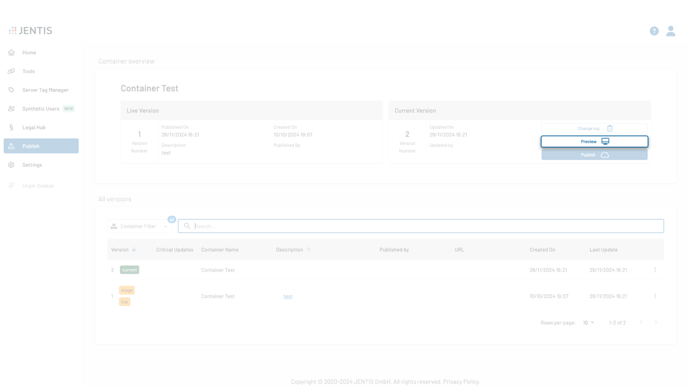The image size is (688, 386).
Task: Click the help question mark icon
Action: click(654, 31)
